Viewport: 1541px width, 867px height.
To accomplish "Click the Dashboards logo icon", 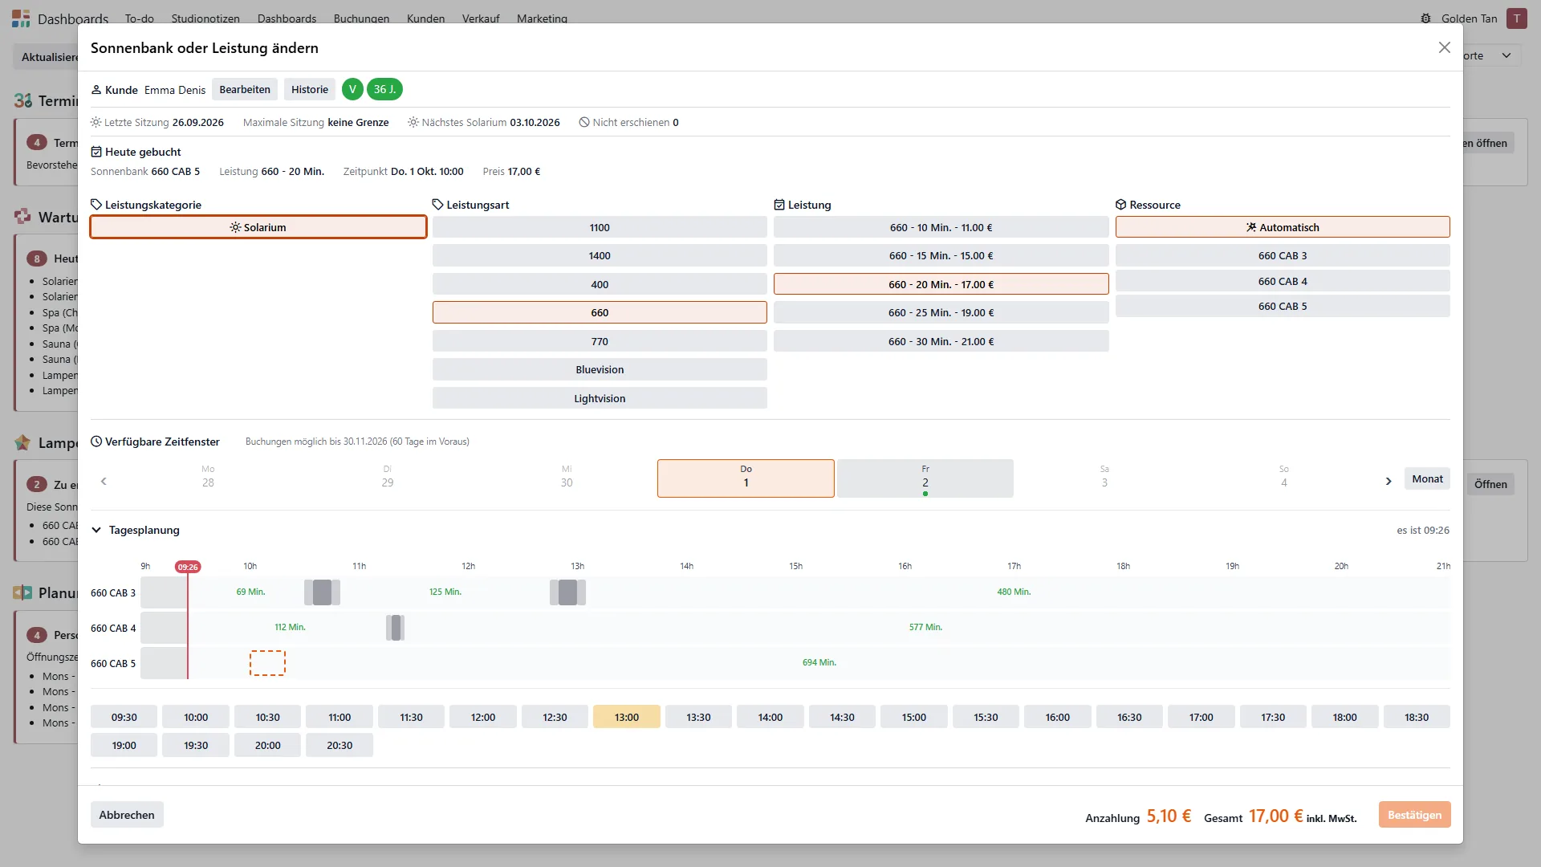I will (x=21, y=18).
